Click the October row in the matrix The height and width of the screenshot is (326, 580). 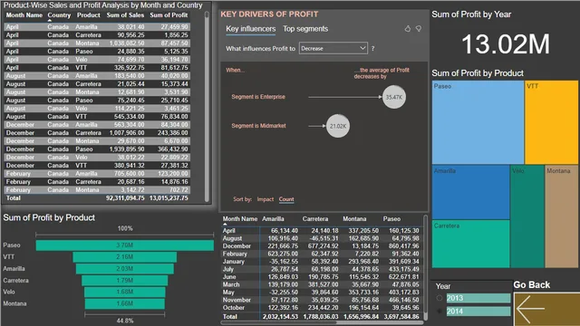pos(321,308)
